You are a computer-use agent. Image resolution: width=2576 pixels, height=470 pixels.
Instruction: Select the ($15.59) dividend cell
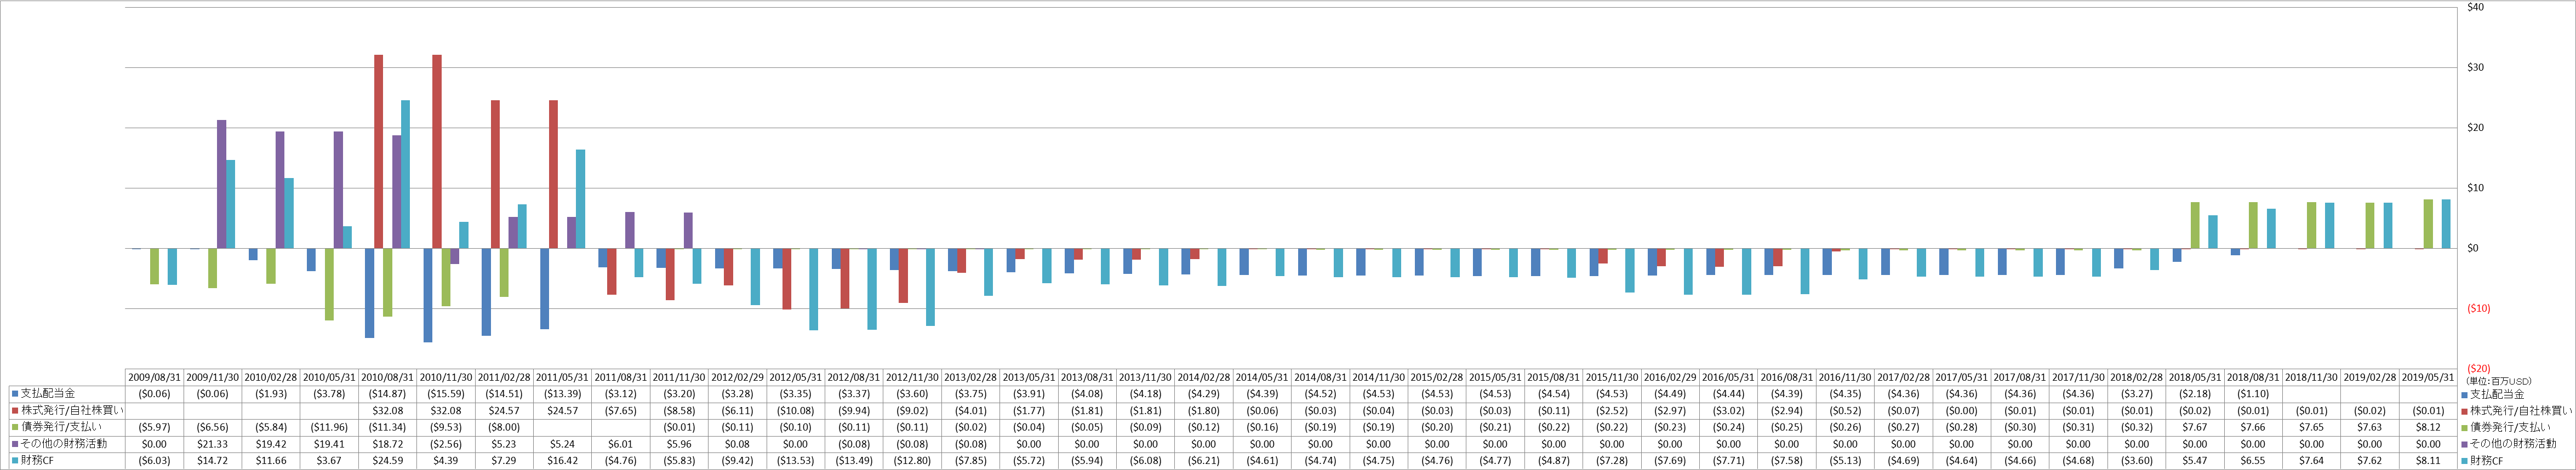pos(445,394)
